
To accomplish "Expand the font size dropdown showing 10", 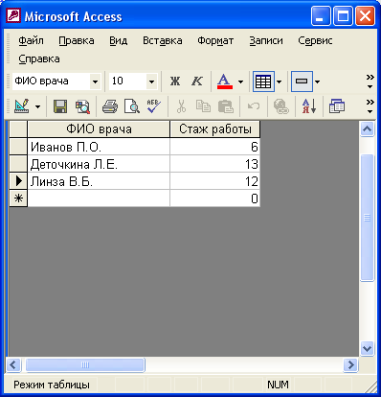I will click(x=152, y=82).
